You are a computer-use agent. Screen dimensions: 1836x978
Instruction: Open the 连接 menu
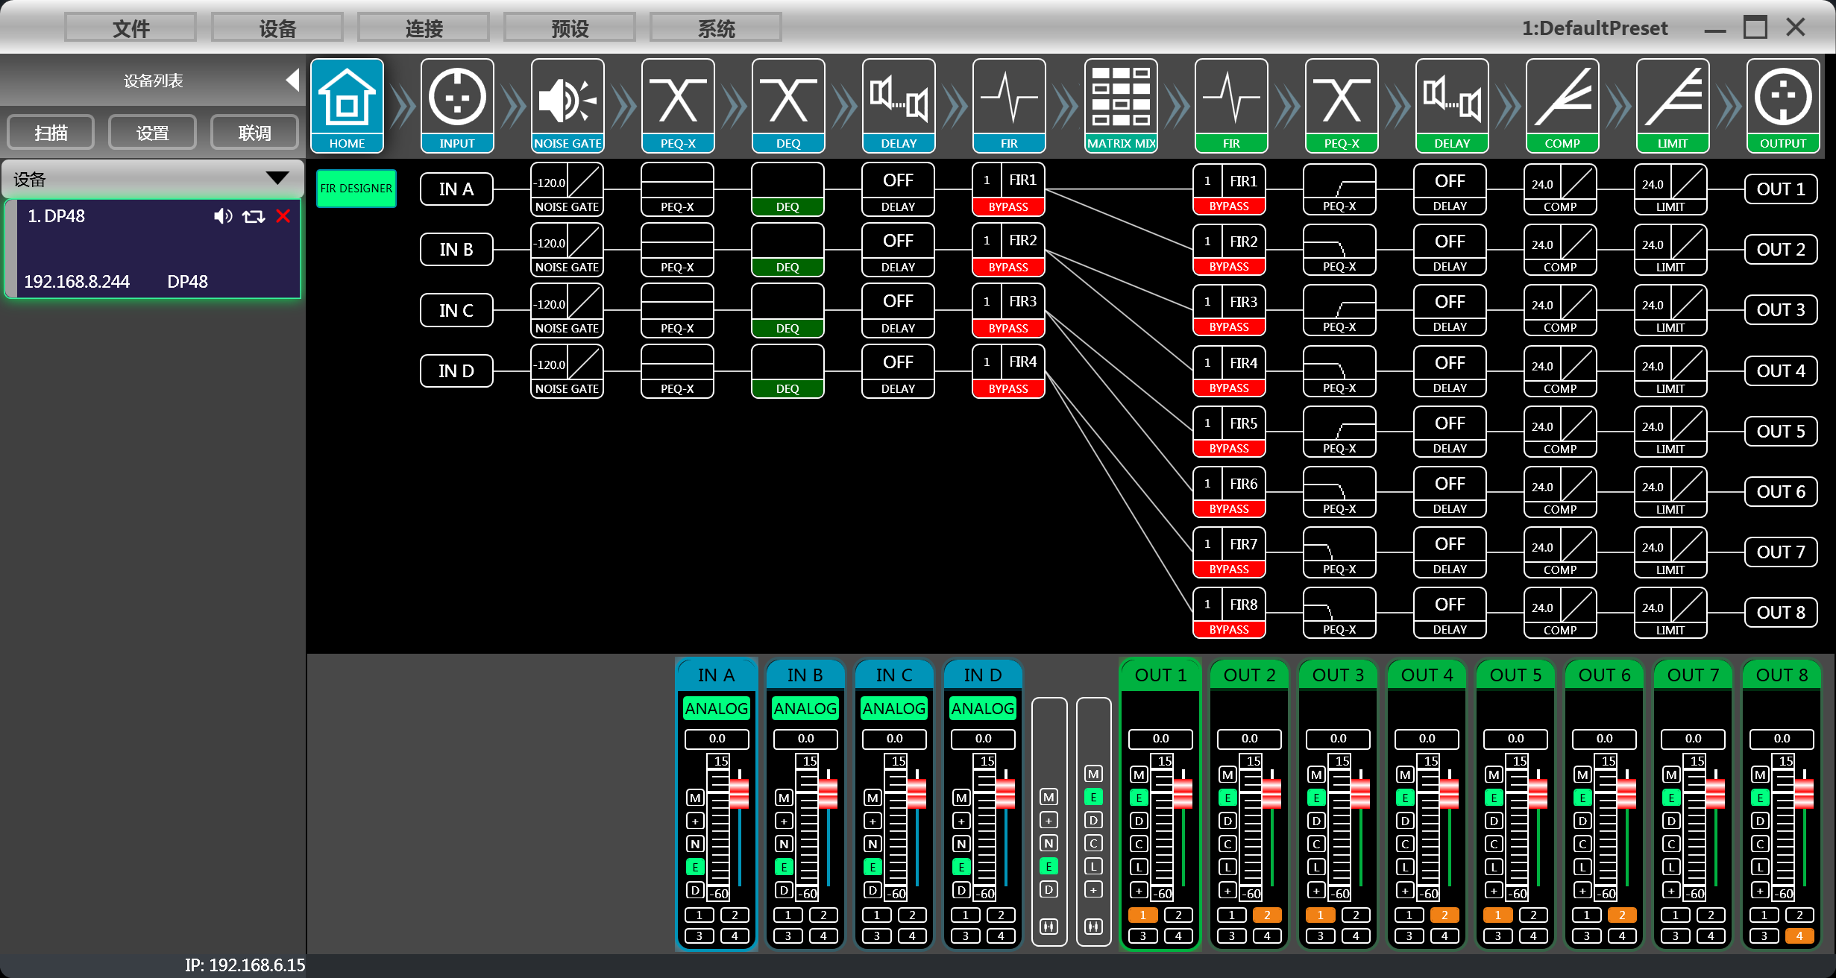click(424, 28)
